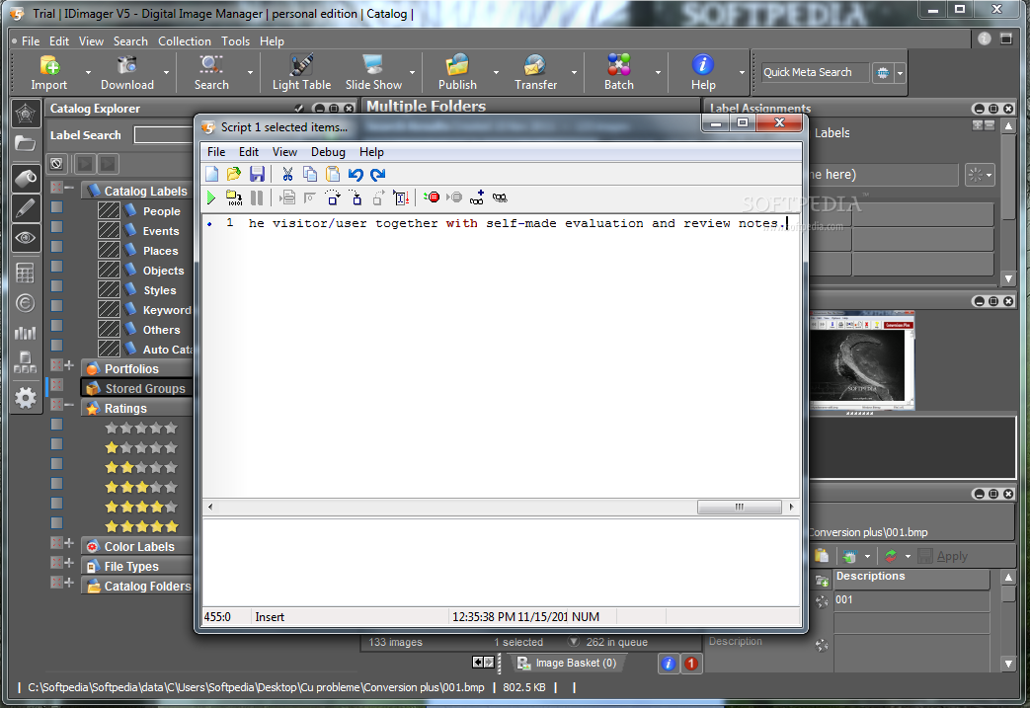Screen dimensions: 1030x708
Task: Open Collection menu in main window
Action: 184,41
